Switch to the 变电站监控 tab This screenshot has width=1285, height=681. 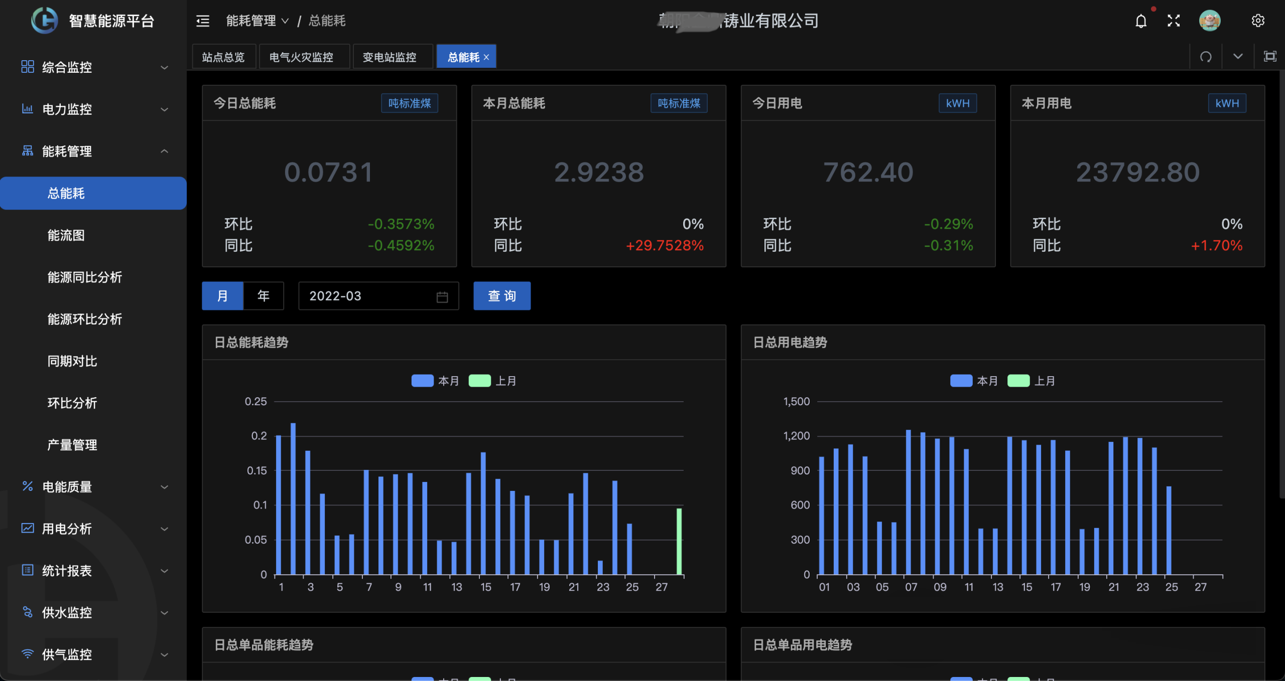(x=390, y=57)
